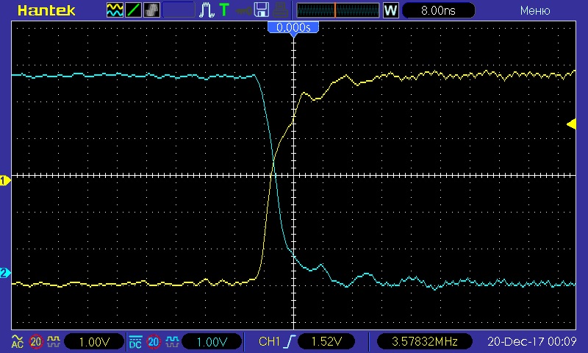Viewport: 588px width, 353px height.
Task: Click the Hantek logo
Action: [x=46, y=10]
